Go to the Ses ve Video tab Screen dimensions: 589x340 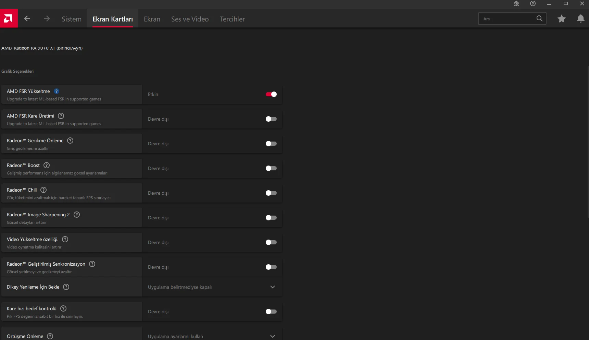pos(190,19)
